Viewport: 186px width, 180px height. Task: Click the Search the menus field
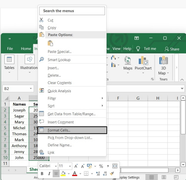[72, 11]
